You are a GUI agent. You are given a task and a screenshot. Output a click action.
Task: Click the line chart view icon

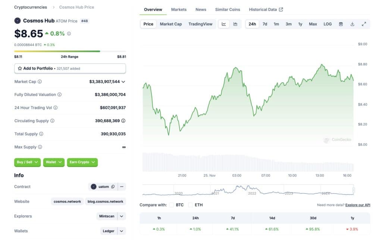tap(224, 24)
